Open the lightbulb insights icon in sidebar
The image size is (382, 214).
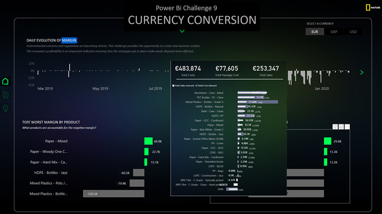[x=6, y=108]
